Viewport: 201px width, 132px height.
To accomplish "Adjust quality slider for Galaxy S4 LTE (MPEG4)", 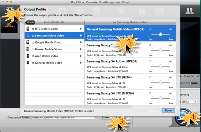I will click(x=160, y=98).
